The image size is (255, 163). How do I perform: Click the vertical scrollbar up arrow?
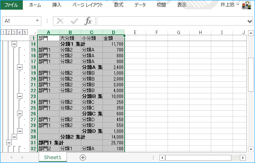[251, 33]
